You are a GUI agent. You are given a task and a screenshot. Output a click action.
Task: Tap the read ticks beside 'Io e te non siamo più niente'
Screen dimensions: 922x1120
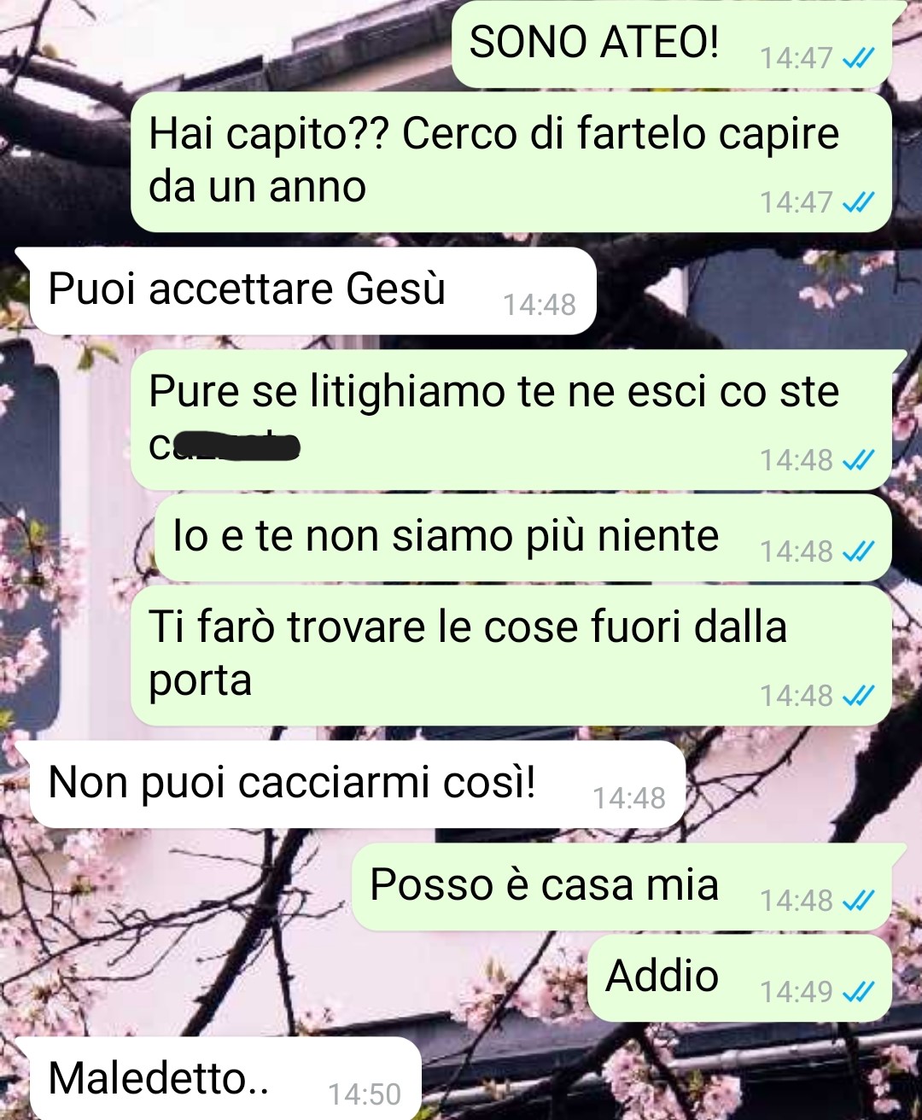(858, 551)
